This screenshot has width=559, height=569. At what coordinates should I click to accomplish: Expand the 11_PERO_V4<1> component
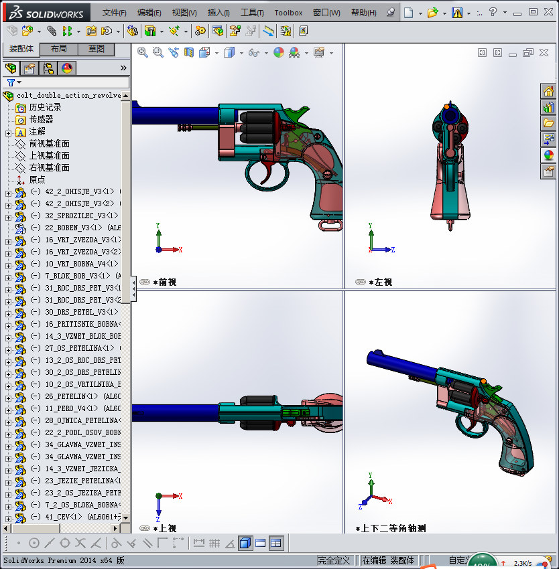click(x=8, y=410)
